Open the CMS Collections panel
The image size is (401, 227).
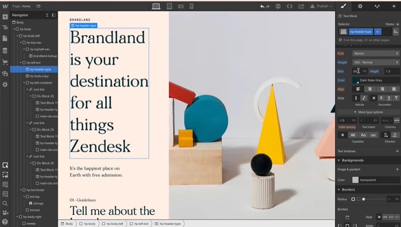pos(5,51)
